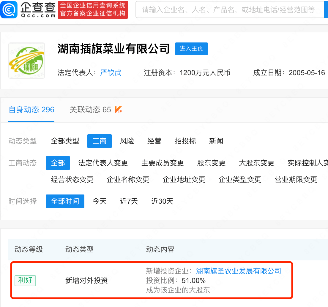Select the 风险 dynamic type filter
This screenshot has width=328, height=307.
click(x=127, y=141)
